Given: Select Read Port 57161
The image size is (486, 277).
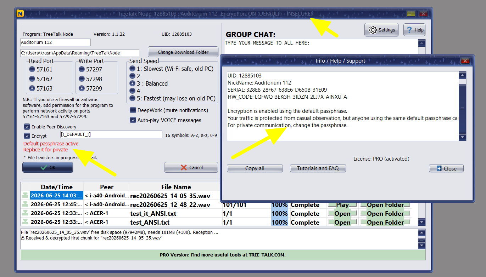Looking at the screenshot, I should point(32,69).
